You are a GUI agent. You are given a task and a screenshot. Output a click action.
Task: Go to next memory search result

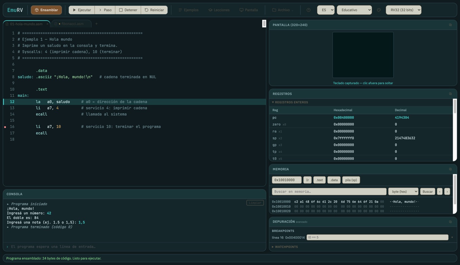click(x=447, y=192)
